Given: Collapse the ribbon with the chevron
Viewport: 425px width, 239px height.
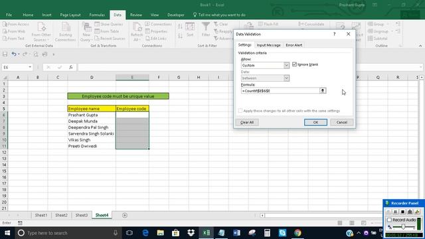Looking at the screenshot, I should (420, 46).
